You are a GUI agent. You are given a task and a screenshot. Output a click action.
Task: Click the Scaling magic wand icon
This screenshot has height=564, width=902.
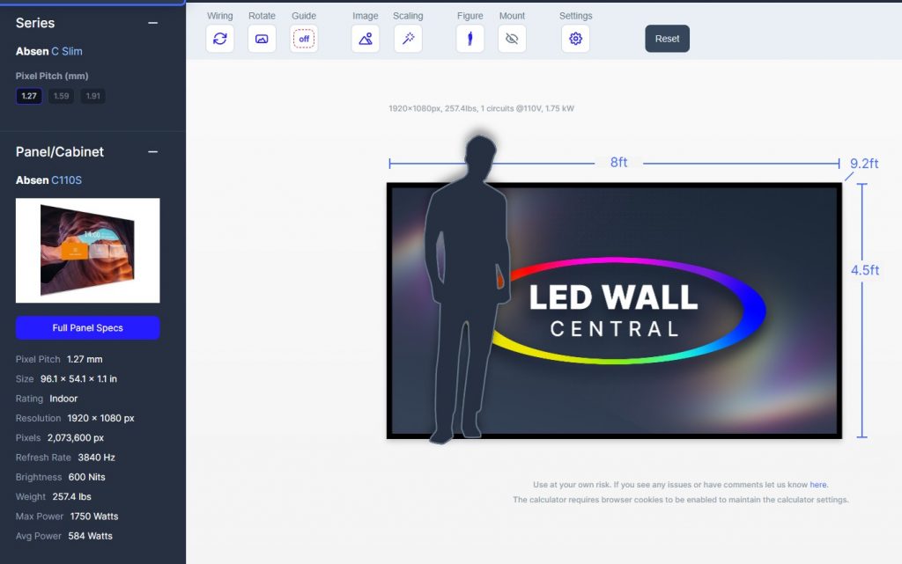[x=408, y=39]
